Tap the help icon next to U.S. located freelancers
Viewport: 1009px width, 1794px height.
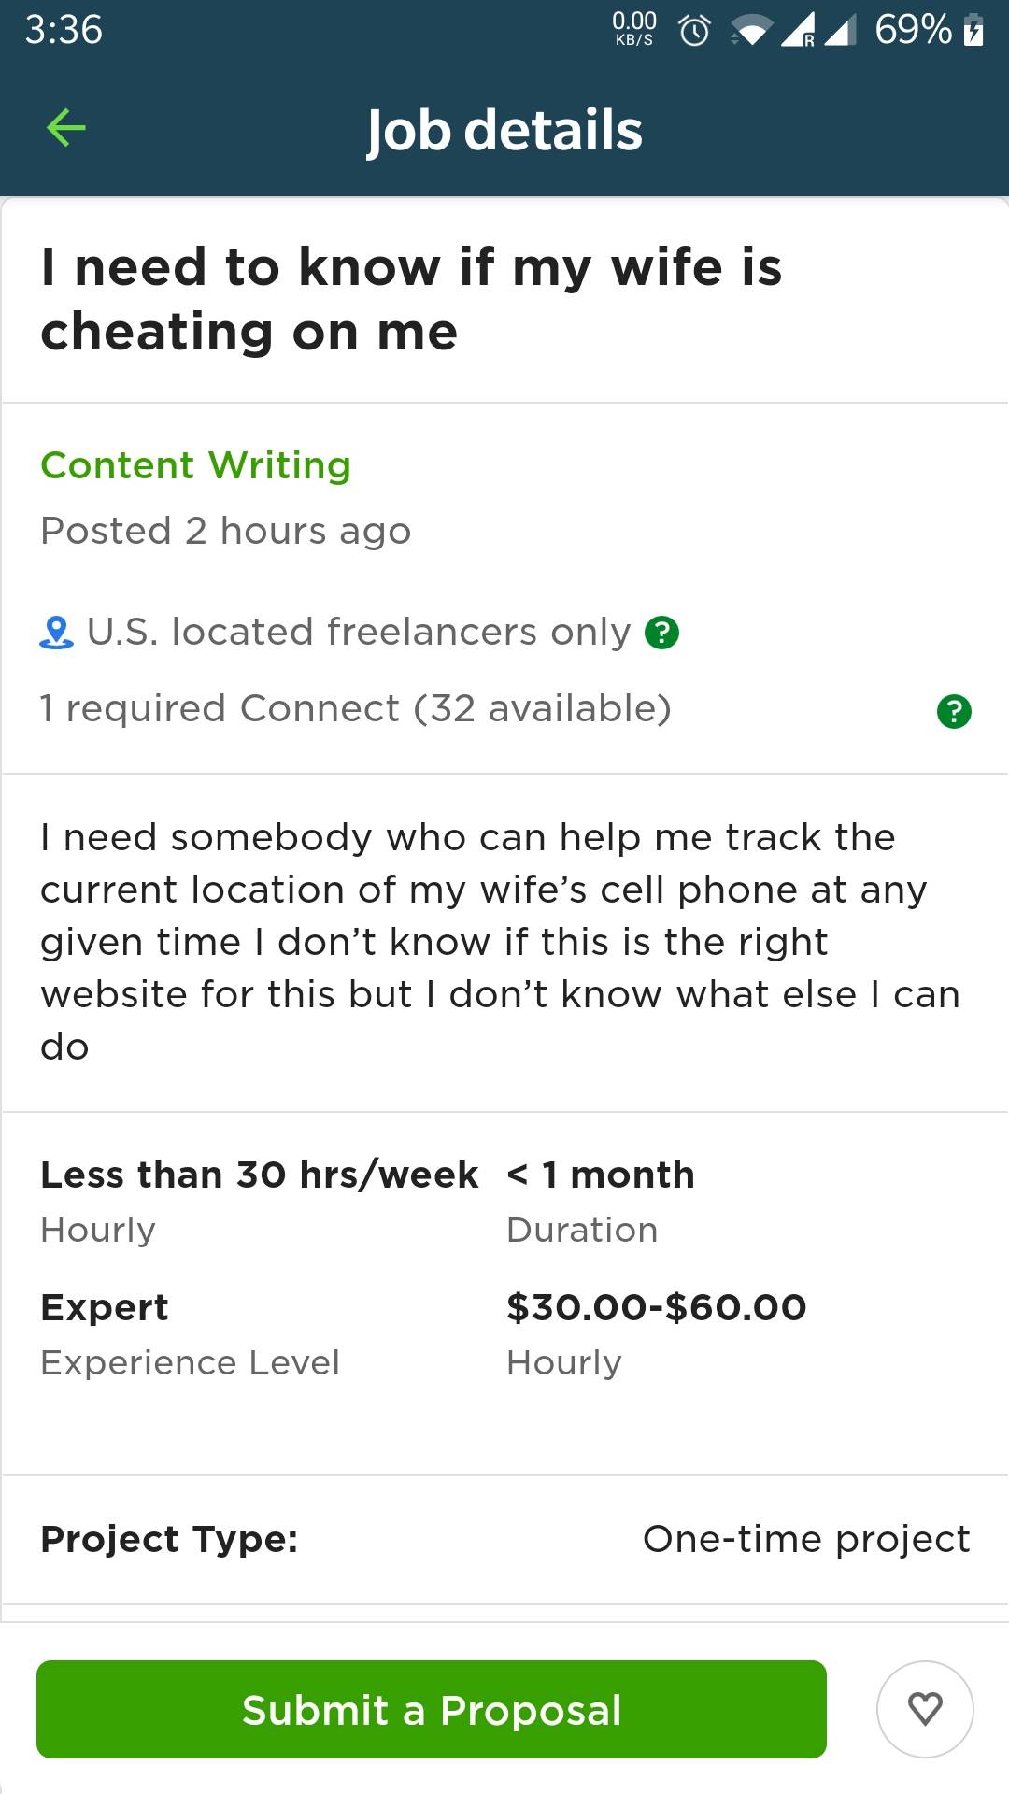point(662,632)
